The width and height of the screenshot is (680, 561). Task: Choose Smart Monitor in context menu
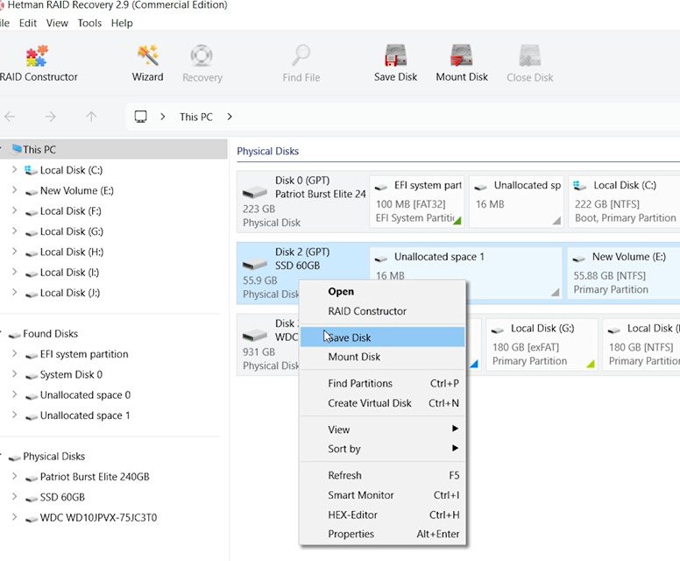pos(382,495)
